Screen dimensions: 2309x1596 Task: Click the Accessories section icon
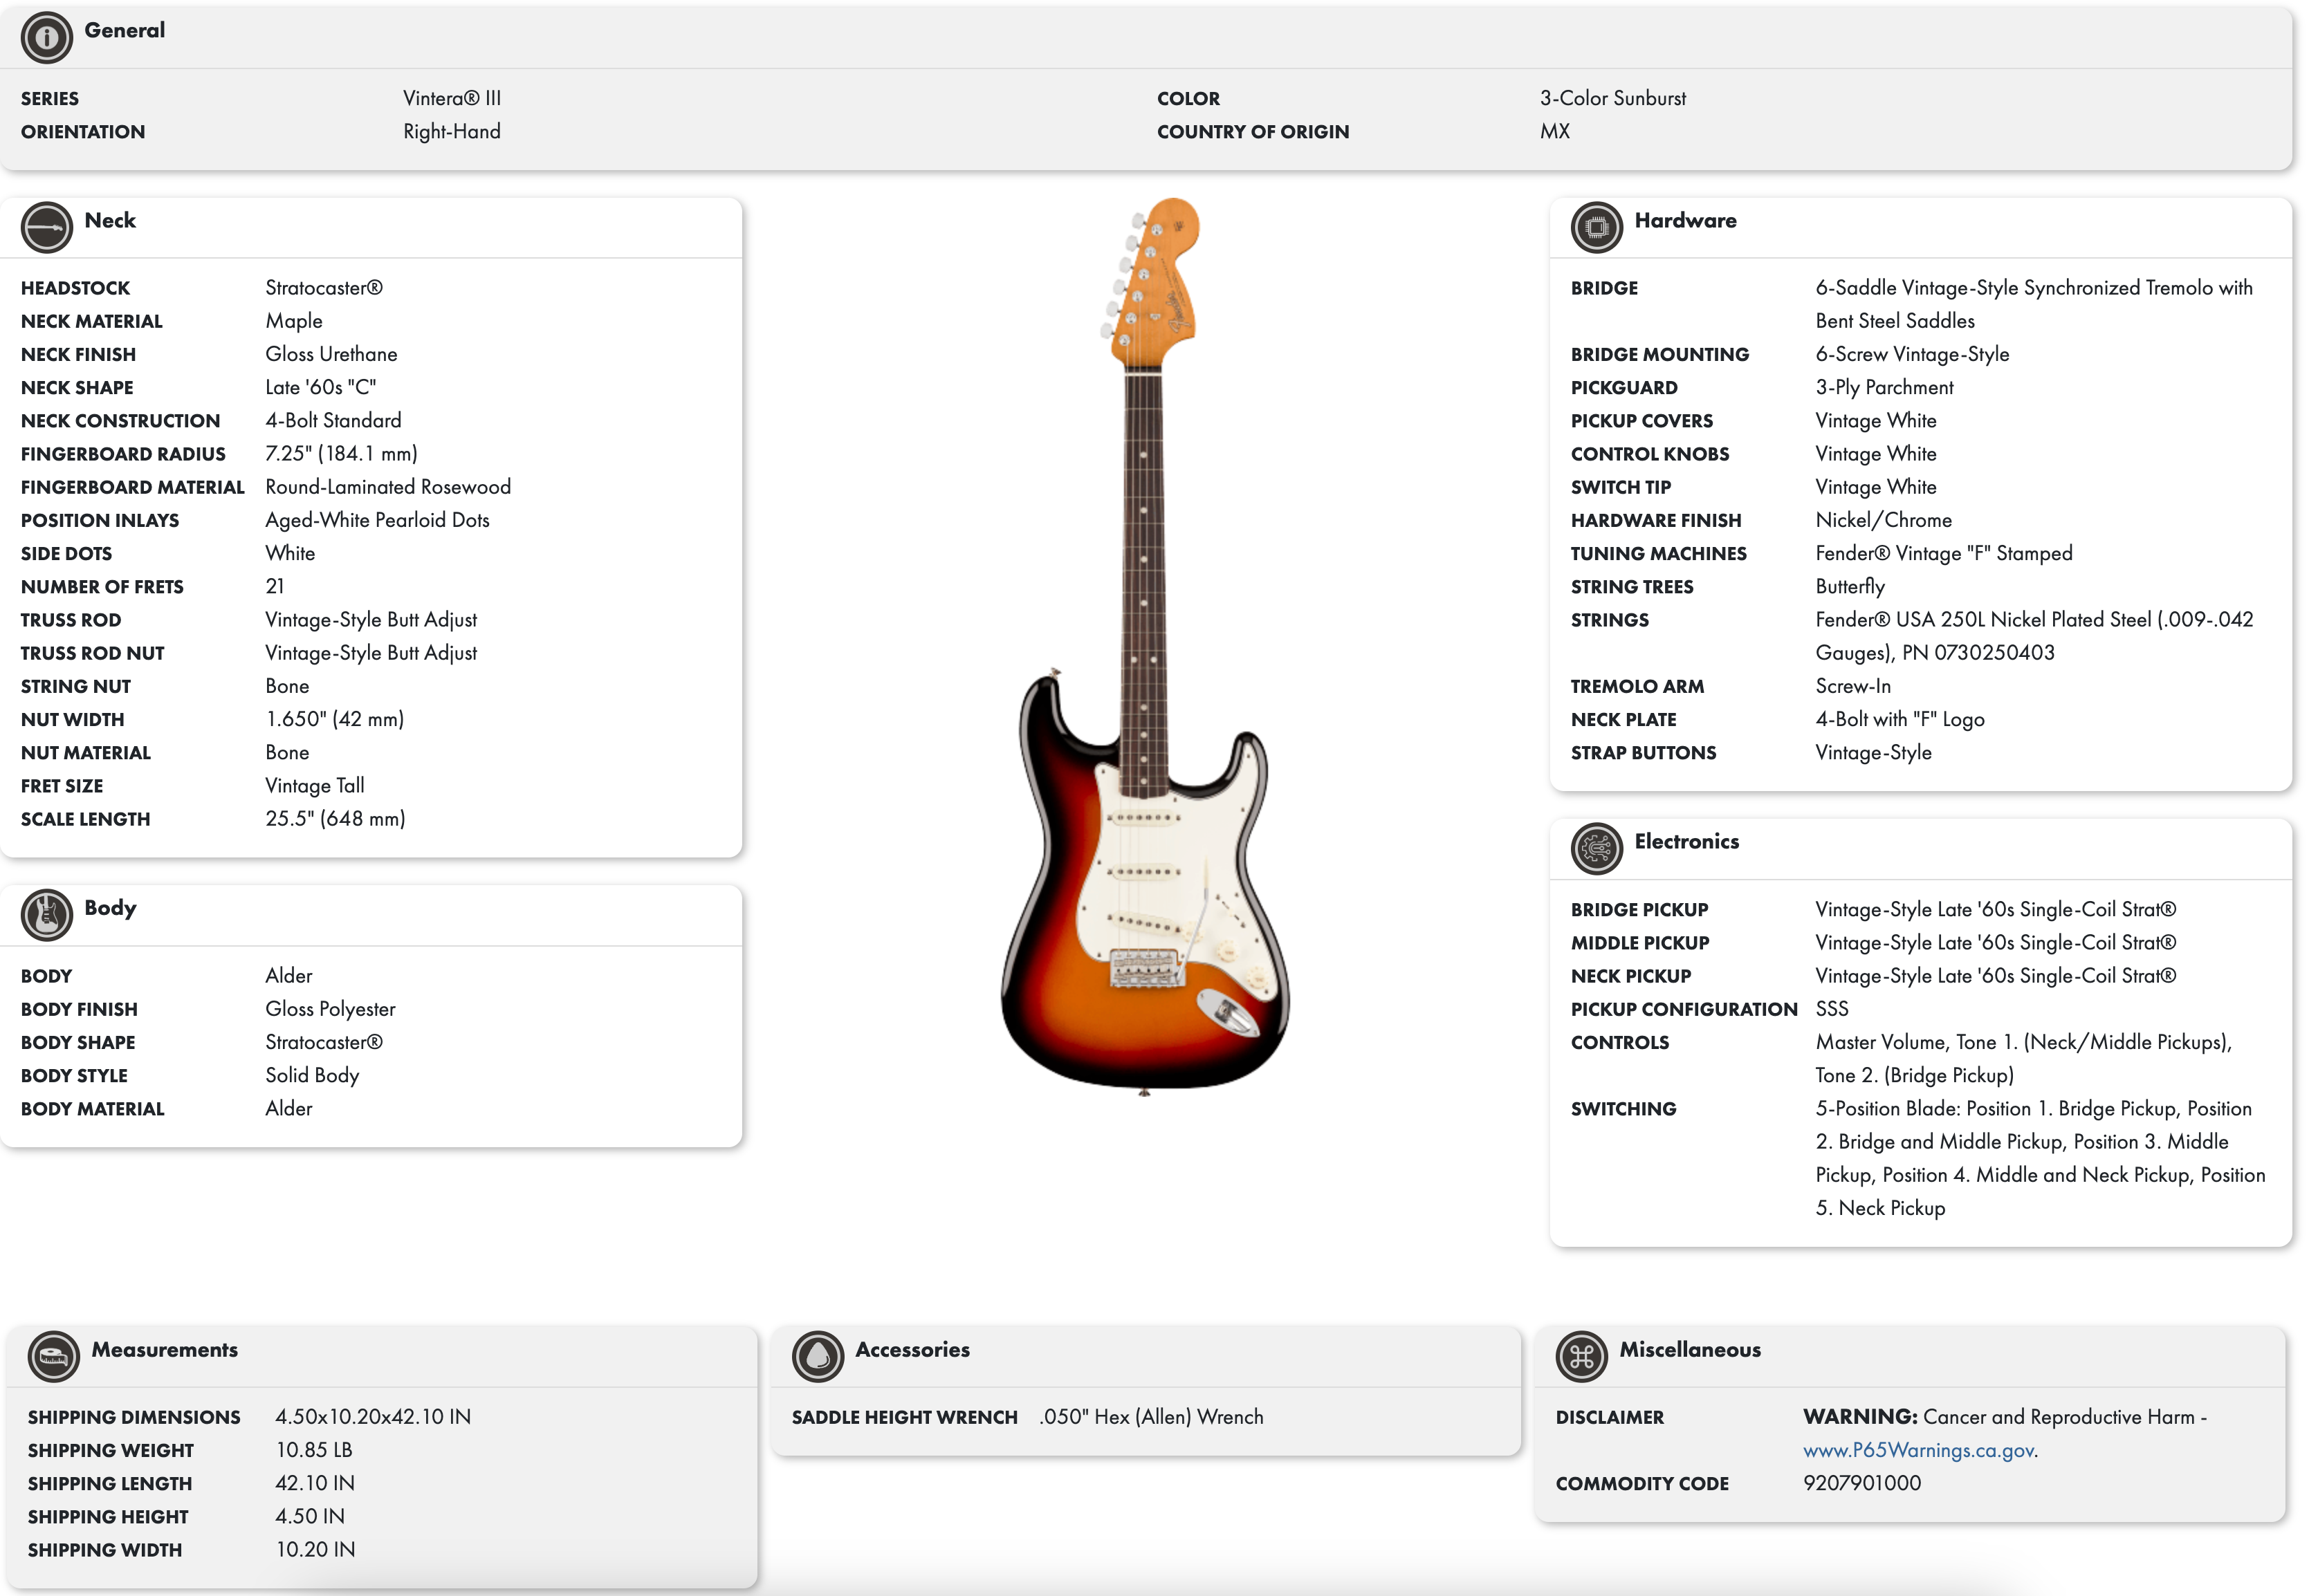(x=818, y=1357)
